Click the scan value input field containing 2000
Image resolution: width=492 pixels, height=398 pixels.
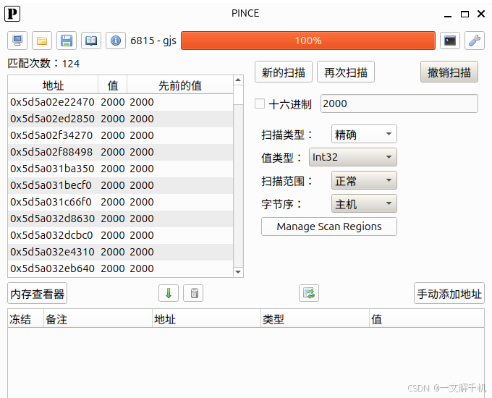(399, 103)
